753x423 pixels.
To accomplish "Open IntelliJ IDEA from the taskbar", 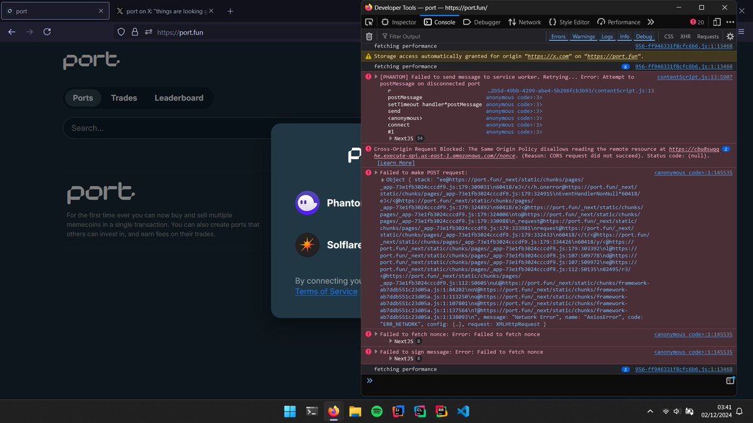I will [398, 411].
